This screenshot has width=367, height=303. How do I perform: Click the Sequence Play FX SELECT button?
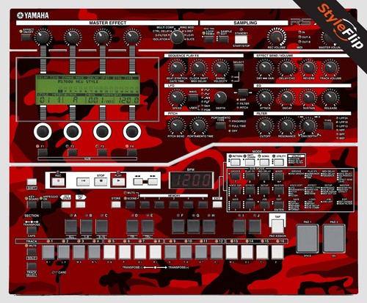239,67
